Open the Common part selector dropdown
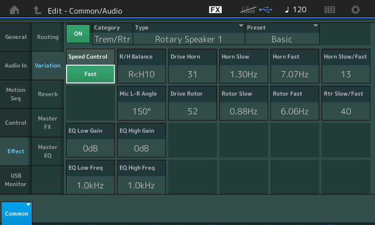This screenshot has height=225, width=375. coord(16,213)
